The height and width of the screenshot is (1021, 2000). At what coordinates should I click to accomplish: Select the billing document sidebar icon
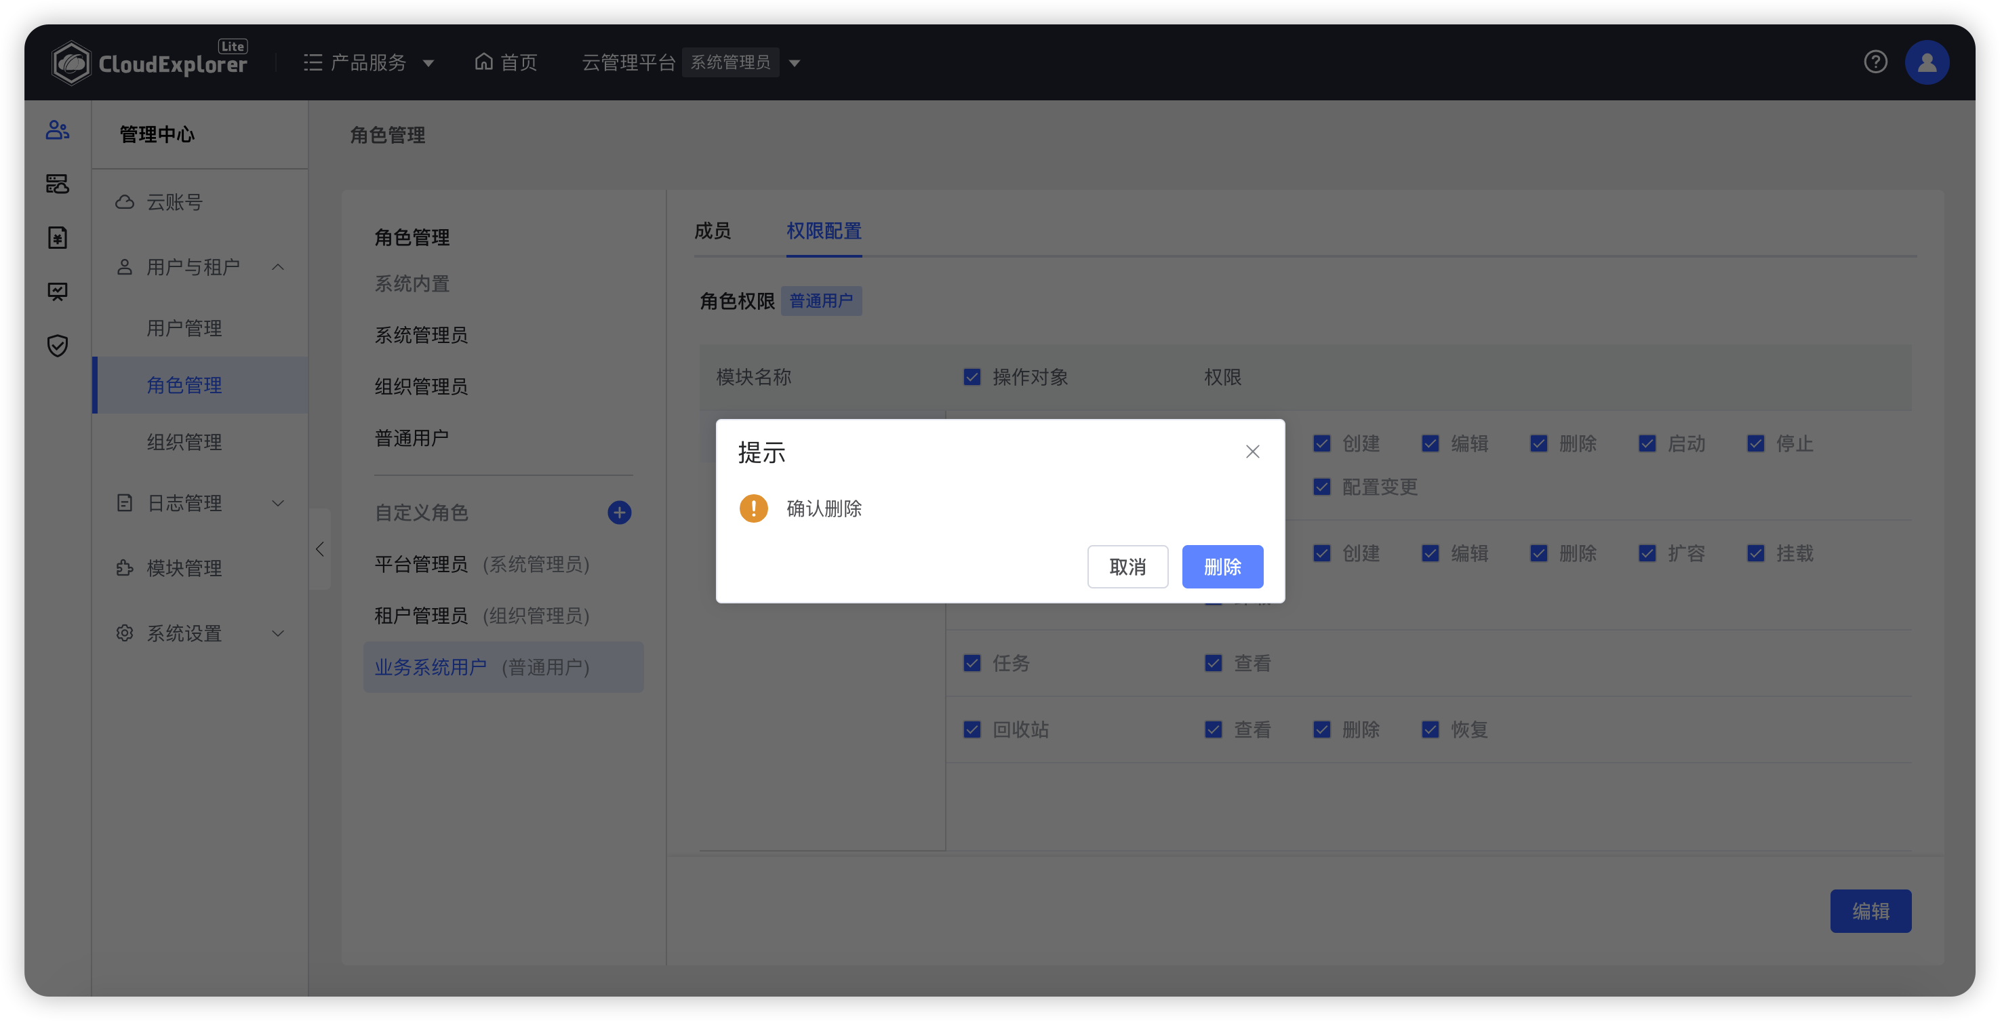pos(58,237)
